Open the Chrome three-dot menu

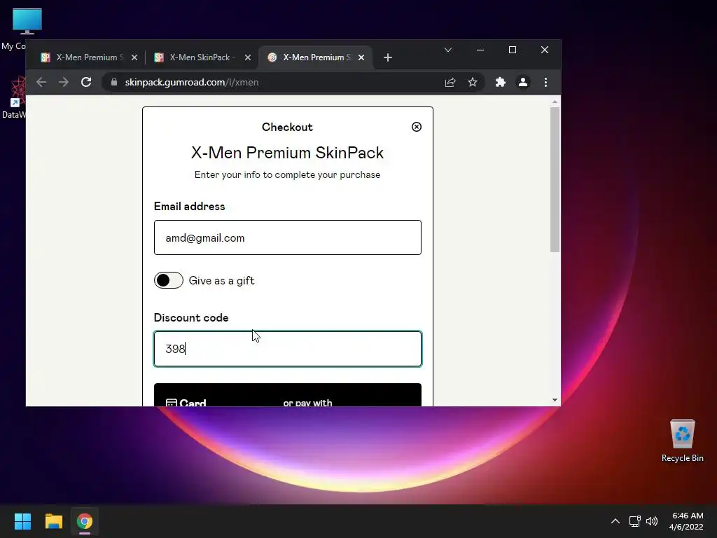coord(545,82)
